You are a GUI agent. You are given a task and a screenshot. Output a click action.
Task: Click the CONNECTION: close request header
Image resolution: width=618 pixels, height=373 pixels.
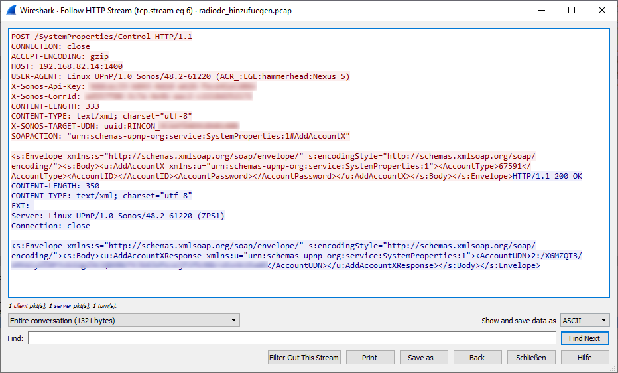50,46
